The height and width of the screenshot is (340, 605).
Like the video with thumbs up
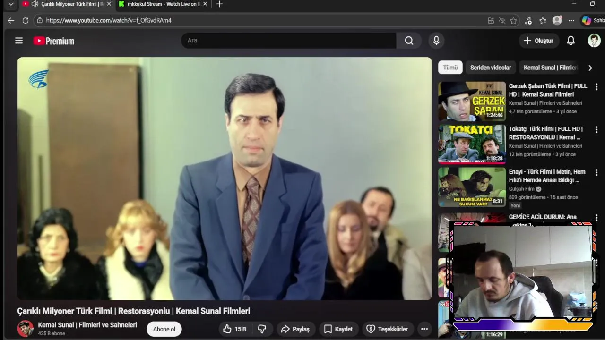pos(235,329)
